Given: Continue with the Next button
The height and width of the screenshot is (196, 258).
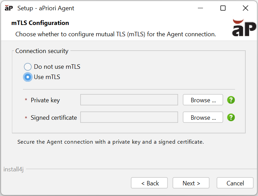Looking at the screenshot, I should point(191,183).
